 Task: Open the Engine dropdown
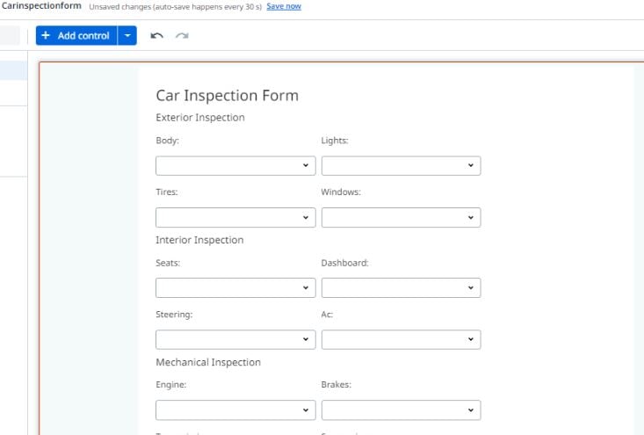tap(235, 410)
